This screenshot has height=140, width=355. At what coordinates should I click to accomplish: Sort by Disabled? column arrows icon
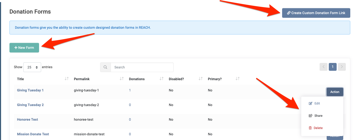click(x=201, y=79)
